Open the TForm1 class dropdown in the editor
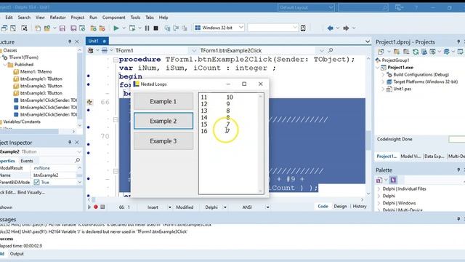This screenshot has width=465, height=262. pos(194,50)
